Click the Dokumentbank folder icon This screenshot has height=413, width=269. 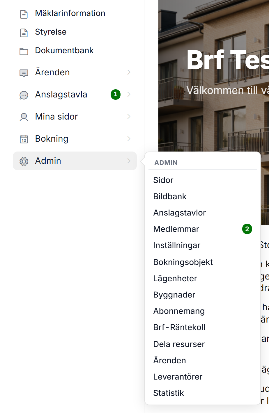pyautogui.click(x=24, y=51)
